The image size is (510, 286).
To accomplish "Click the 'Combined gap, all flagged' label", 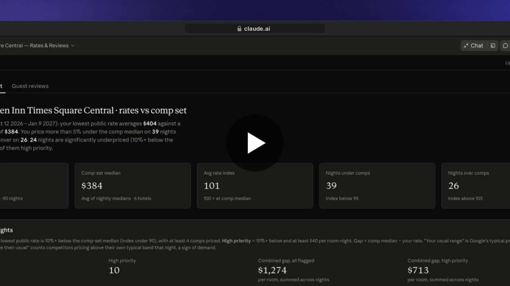I will click(286, 261).
